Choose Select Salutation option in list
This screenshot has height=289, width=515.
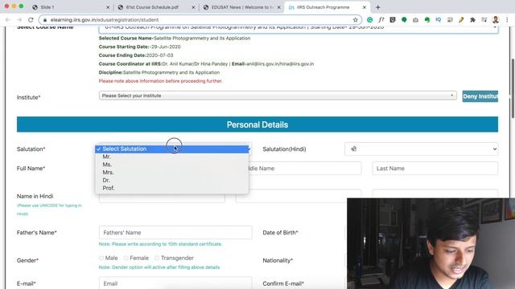171,149
